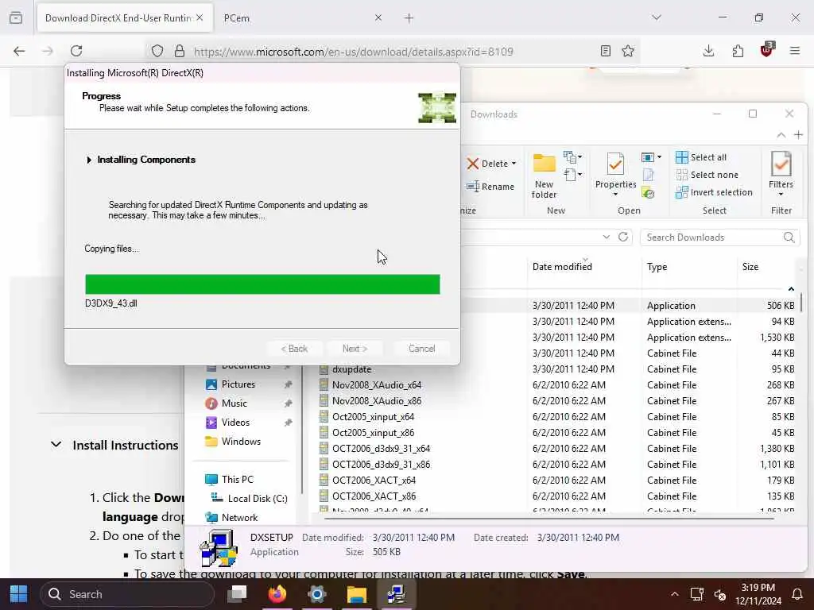
Task: Close the PCem tab
Action: (378, 17)
